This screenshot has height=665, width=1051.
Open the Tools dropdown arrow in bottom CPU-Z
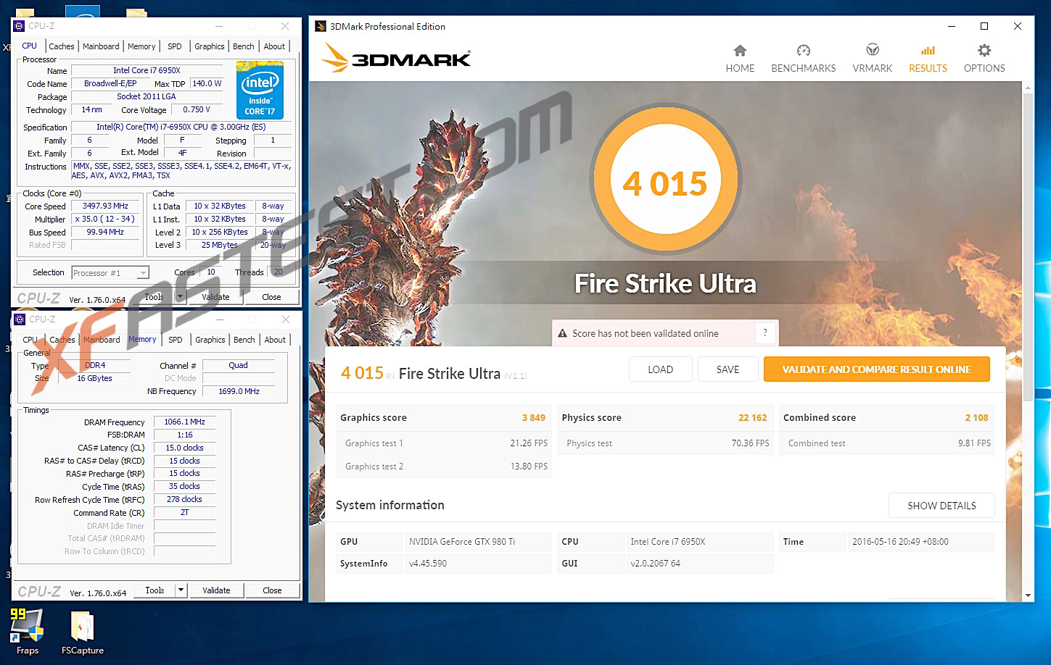[181, 590]
